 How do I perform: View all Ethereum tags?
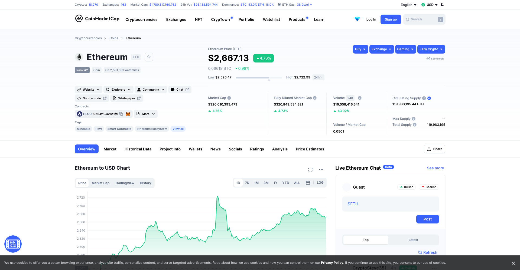178,129
